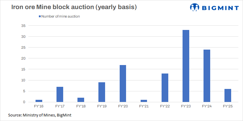This screenshot has height=121, width=243.
Task: Select the 20 value on the y-axis
Action: point(23,58)
